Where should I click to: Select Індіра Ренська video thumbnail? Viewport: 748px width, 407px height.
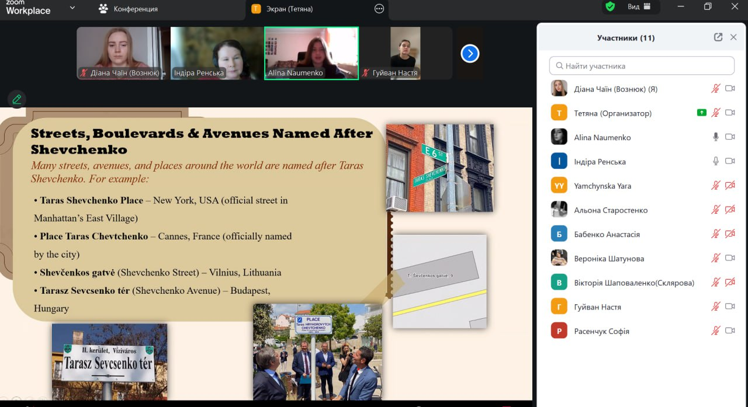(217, 53)
